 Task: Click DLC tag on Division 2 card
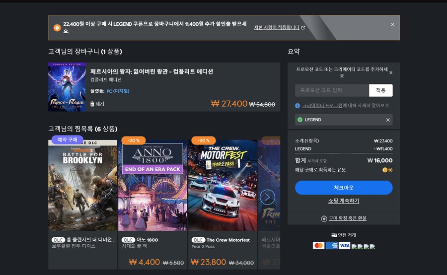point(58,240)
